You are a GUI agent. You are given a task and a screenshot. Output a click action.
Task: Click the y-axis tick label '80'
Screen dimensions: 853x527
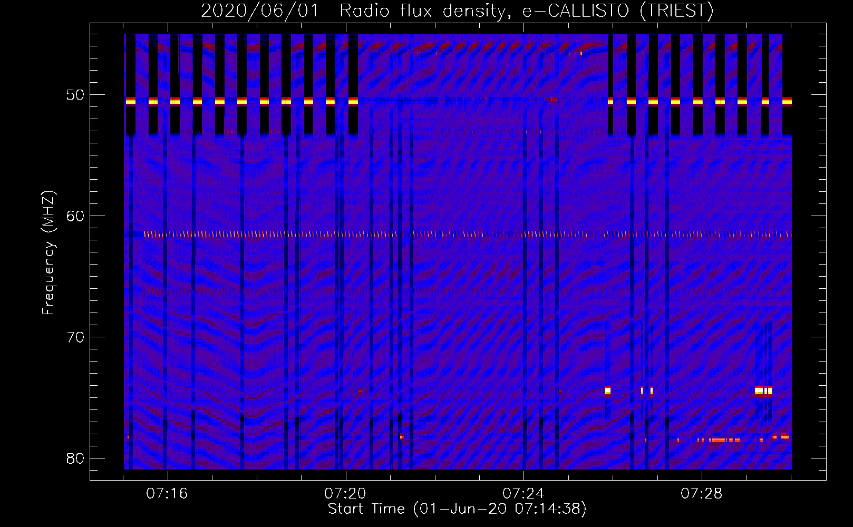tap(75, 458)
